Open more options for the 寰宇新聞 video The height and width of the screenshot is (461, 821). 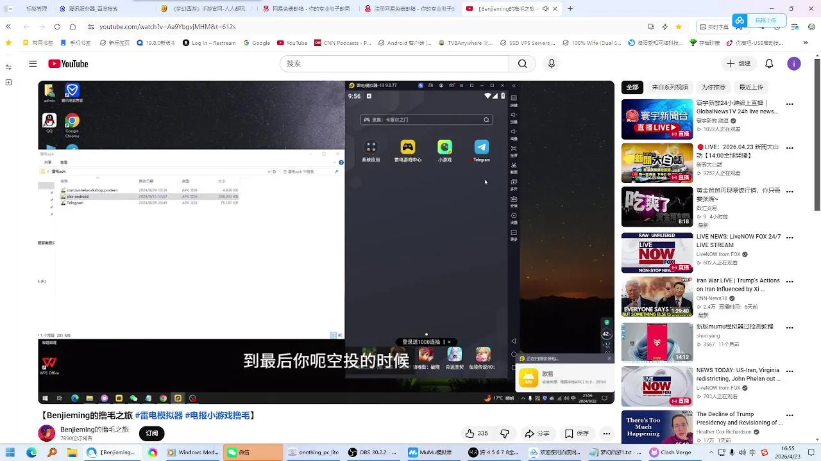(790, 104)
